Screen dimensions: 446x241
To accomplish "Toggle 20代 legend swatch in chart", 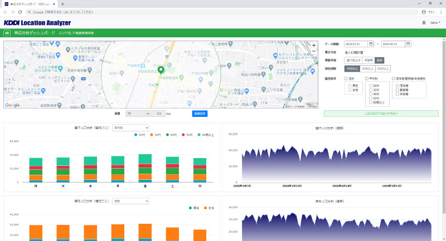I will [136, 135].
